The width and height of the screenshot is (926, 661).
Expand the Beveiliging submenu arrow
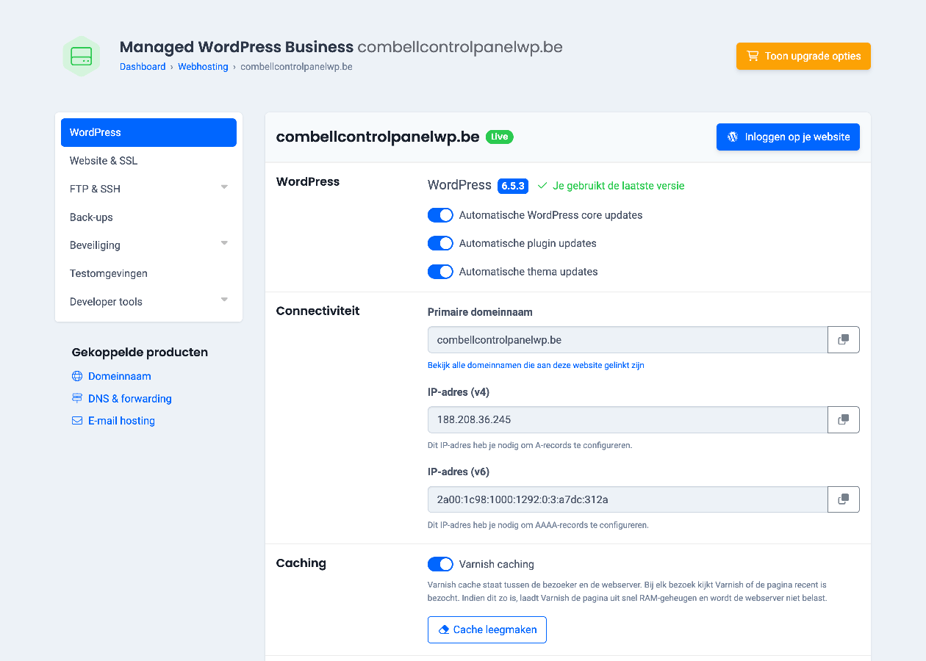(224, 243)
